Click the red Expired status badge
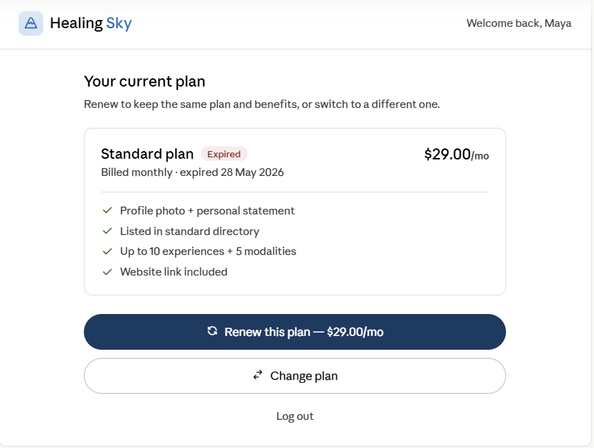The height and width of the screenshot is (448, 594). [x=224, y=154]
